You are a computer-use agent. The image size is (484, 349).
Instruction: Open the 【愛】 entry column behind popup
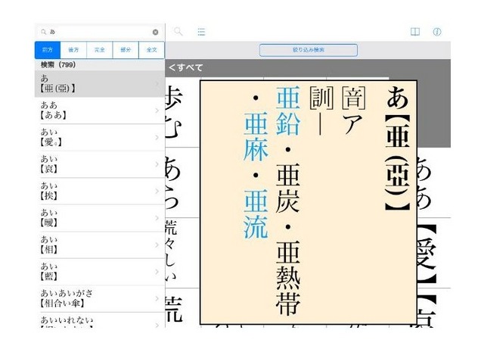[428, 254]
